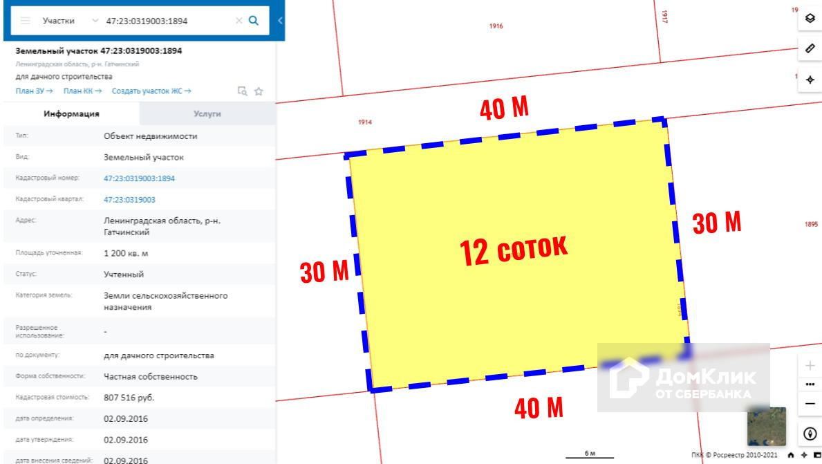Screen dimensions: 822x464
Task: Switch to the Информация tab
Action: pyautogui.click(x=71, y=114)
